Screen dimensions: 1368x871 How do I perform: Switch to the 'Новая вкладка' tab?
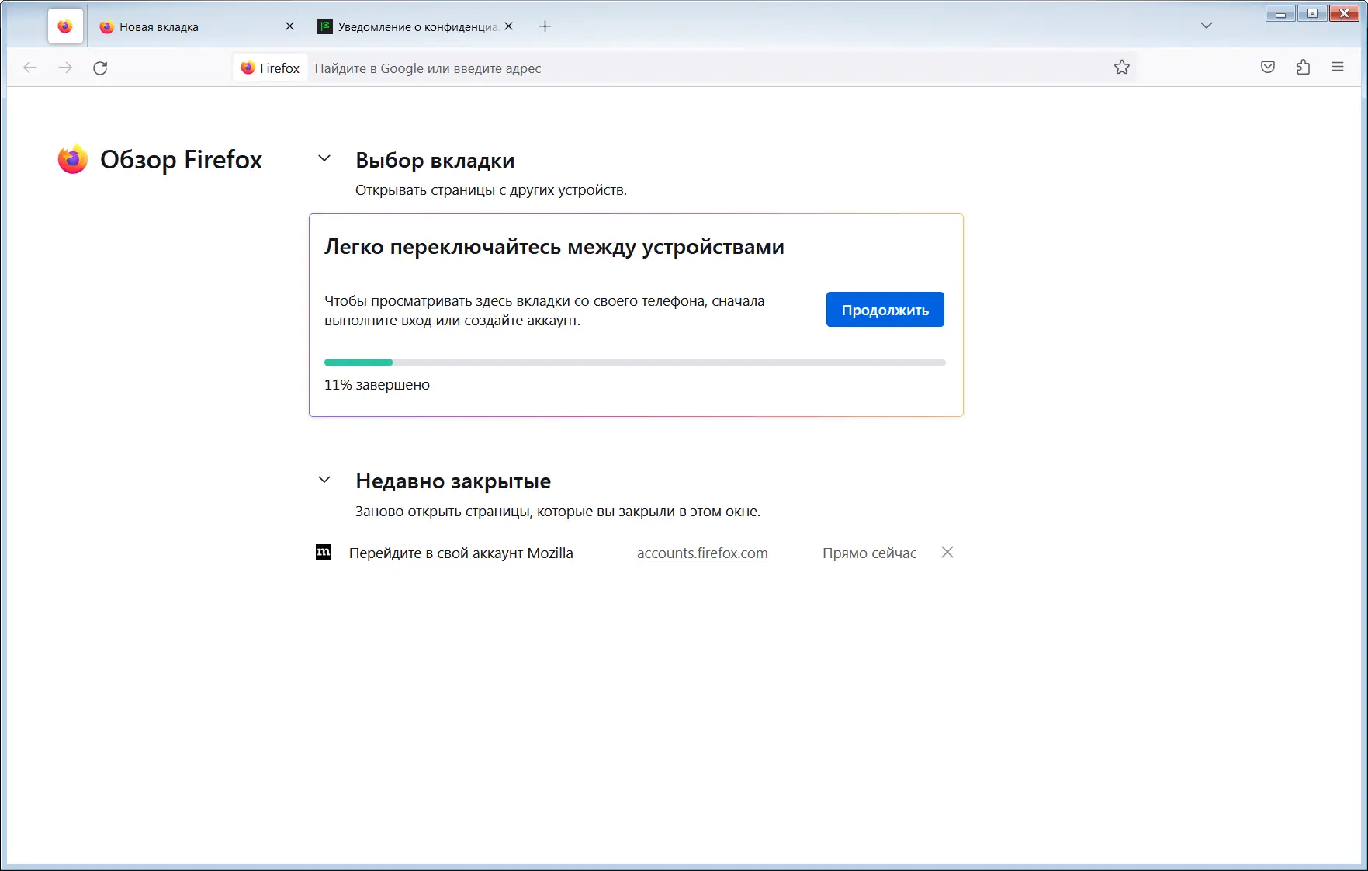tap(194, 26)
